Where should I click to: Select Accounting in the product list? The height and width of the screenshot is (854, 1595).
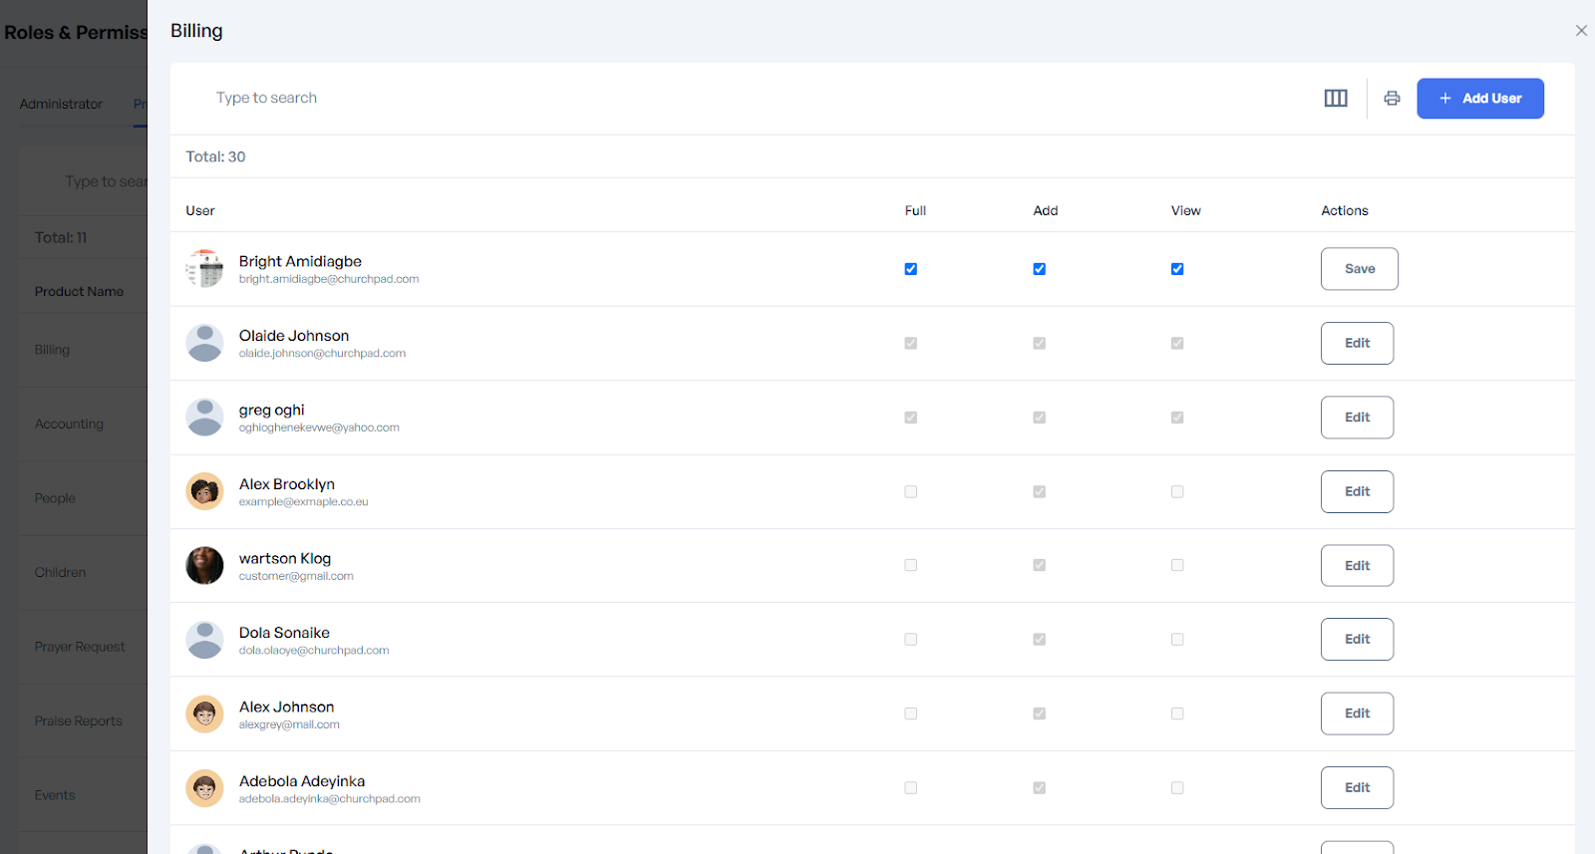click(x=69, y=424)
